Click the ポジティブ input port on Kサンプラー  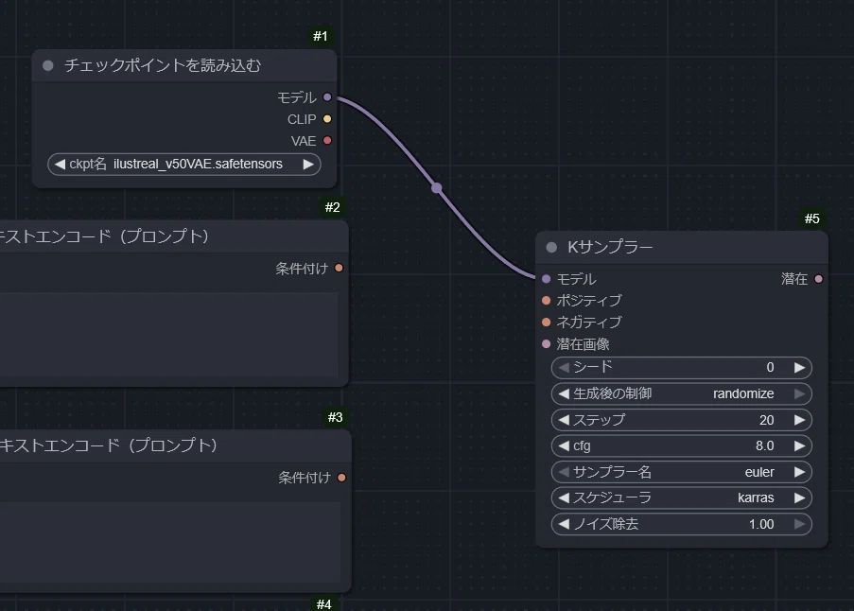point(547,301)
